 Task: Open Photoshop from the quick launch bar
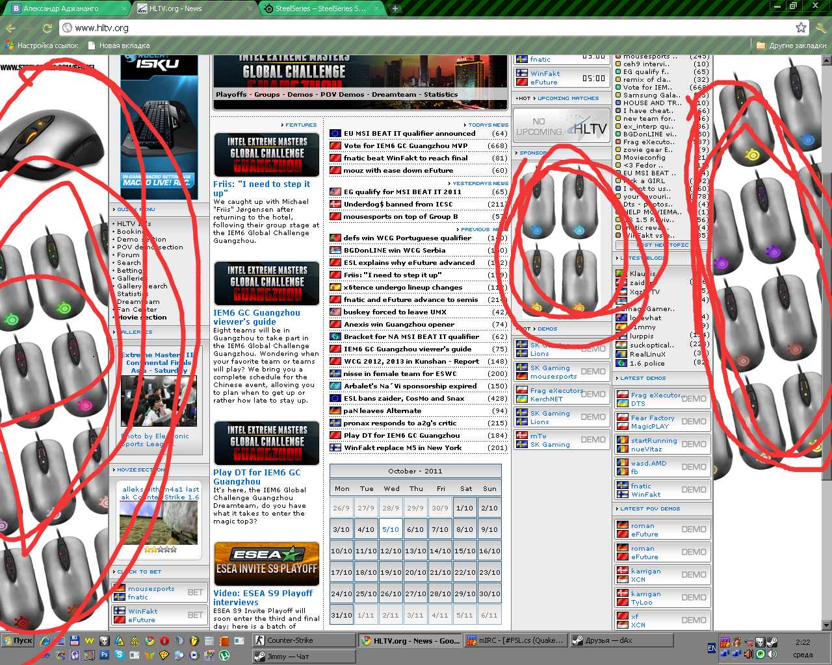pos(105,655)
